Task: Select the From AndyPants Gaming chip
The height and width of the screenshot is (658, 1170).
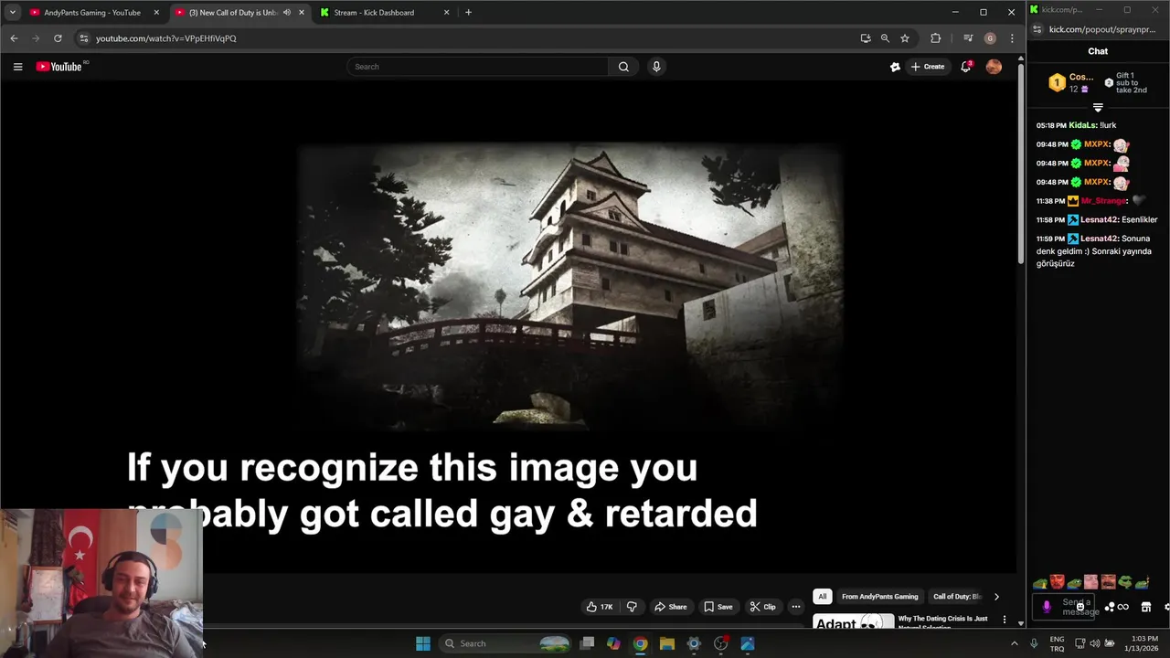Action: click(x=879, y=597)
